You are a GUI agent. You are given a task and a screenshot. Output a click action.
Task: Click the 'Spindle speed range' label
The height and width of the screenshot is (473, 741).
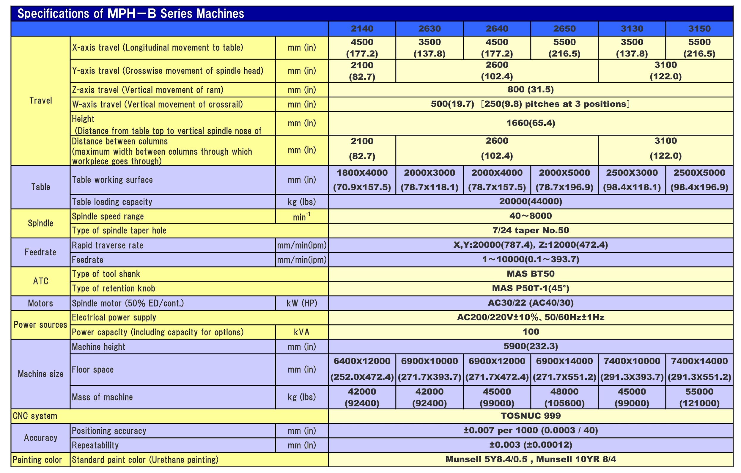[x=108, y=216]
